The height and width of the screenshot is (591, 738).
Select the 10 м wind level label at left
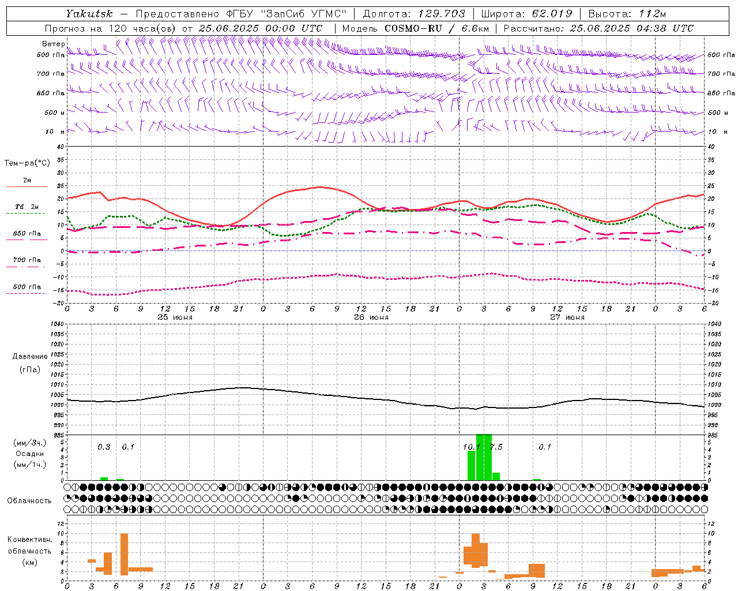click(55, 132)
